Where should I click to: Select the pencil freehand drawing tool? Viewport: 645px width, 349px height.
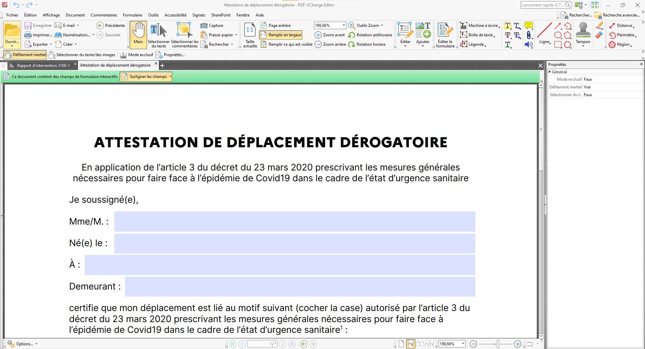coord(599,26)
